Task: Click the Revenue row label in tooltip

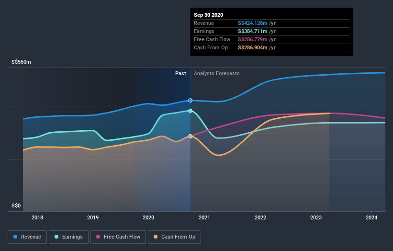Action: (204, 23)
